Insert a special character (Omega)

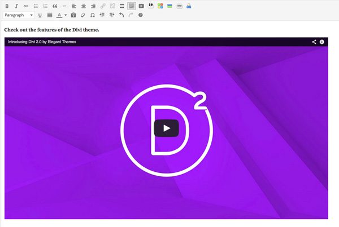point(93,15)
